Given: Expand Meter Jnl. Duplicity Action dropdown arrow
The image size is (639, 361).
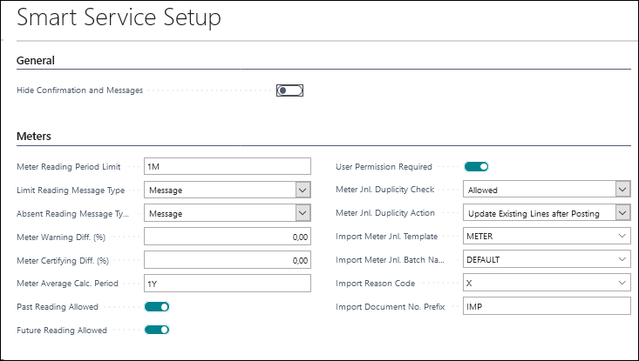Looking at the screenshot, I should 622,212.
